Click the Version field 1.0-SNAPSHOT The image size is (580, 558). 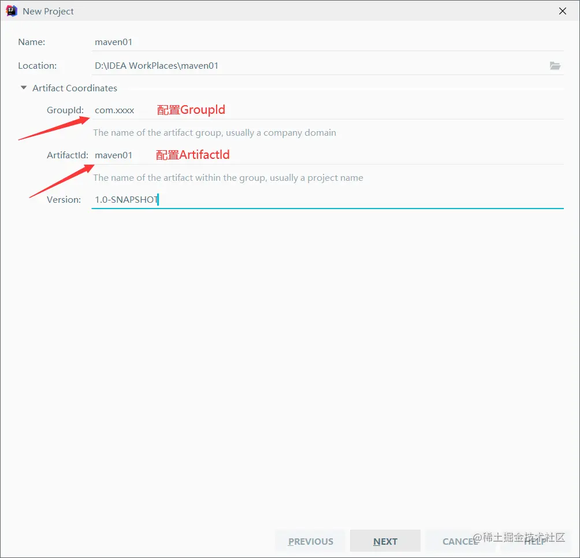(328, 200)
